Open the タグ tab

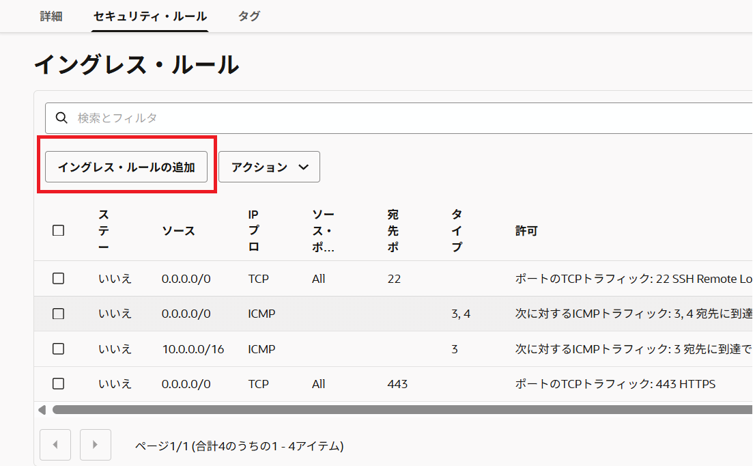pyautogui.click(x=248, y=16)
